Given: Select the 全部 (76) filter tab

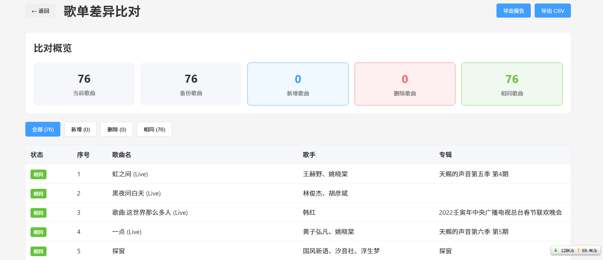Looking at the screenshot, I should click(x=43, y=130).
